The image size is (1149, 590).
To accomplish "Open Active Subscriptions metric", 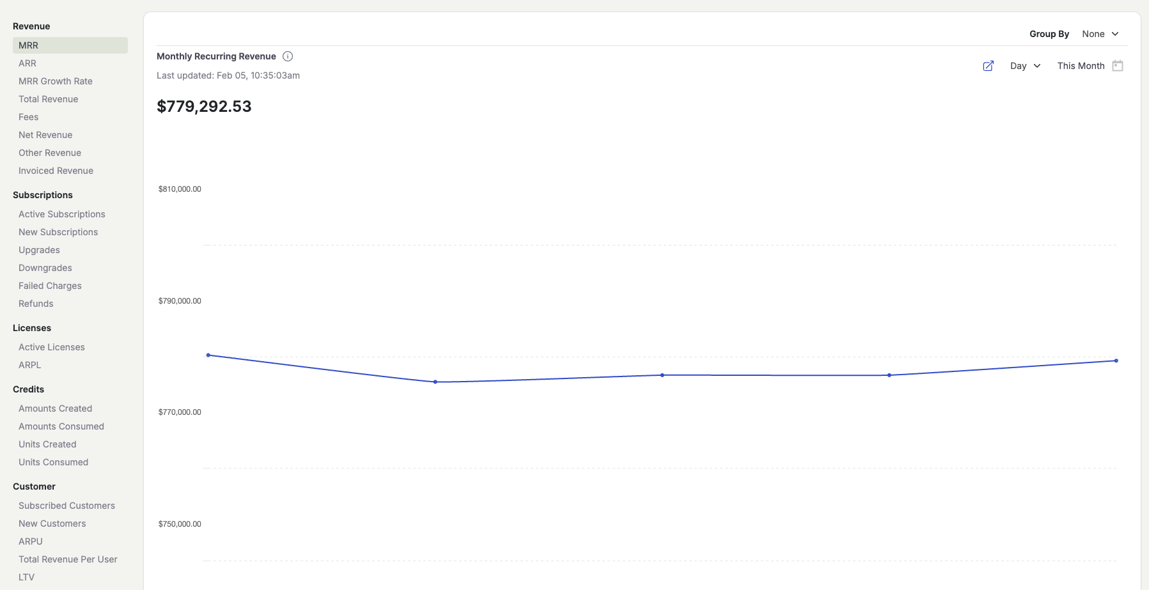I will point(62,214).
